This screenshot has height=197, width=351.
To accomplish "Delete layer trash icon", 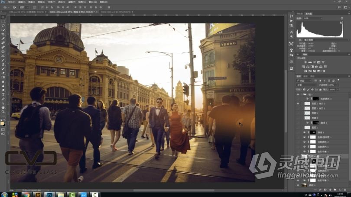I will coord(345,190).
